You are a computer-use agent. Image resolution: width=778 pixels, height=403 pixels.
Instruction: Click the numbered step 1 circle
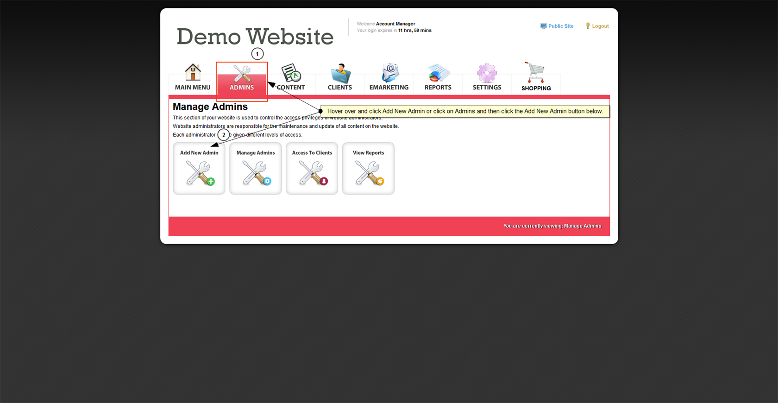tap(257, 54)
